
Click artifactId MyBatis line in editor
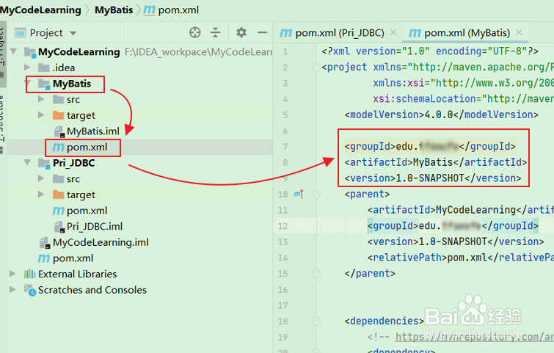[436, 162]
